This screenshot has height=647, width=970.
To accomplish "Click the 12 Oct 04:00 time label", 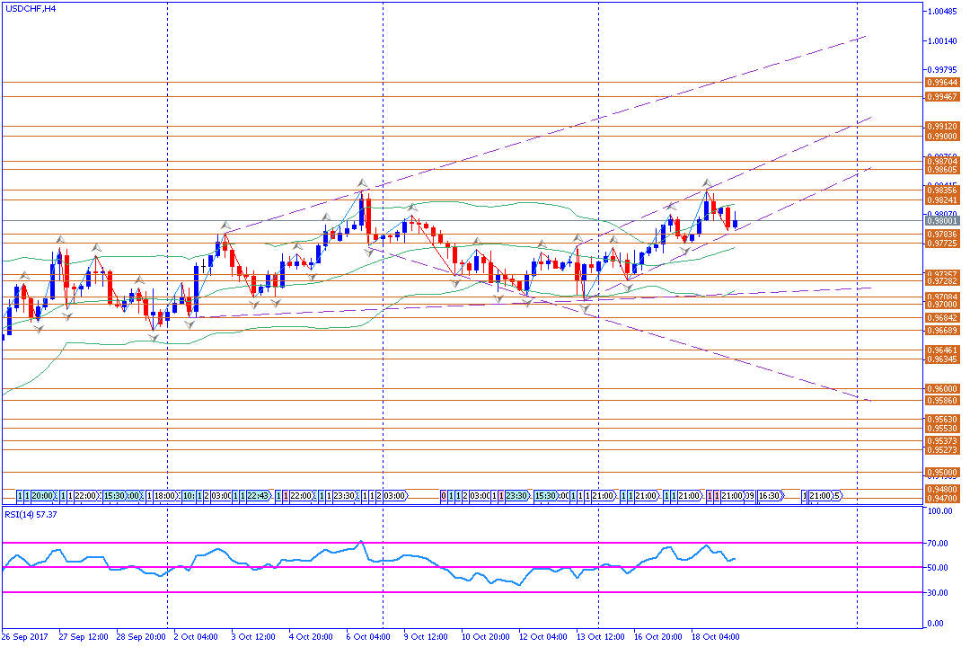I will pyautogui.click(x=543, y=636).
